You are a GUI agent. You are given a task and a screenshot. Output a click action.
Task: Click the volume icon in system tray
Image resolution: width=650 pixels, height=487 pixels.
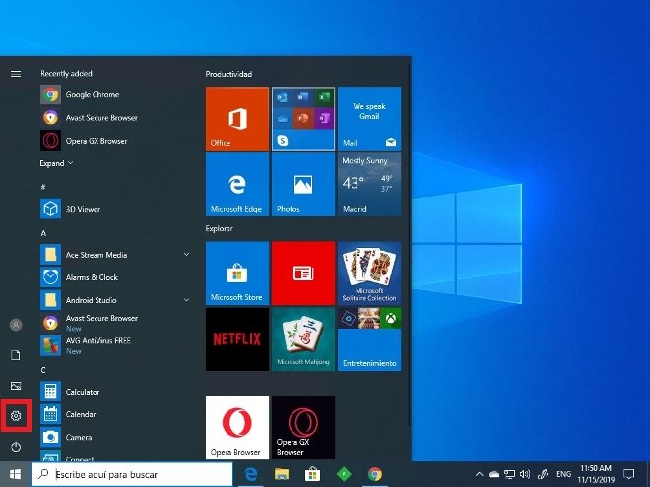[525, 474]
